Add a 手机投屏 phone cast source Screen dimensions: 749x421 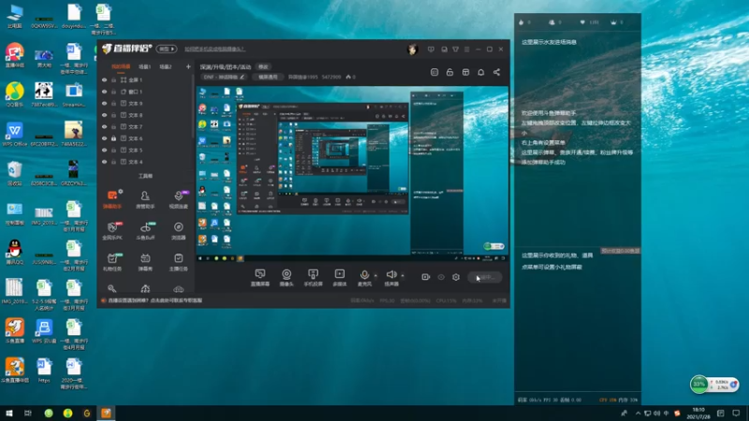pyautogui.click(x=313, y=277)
